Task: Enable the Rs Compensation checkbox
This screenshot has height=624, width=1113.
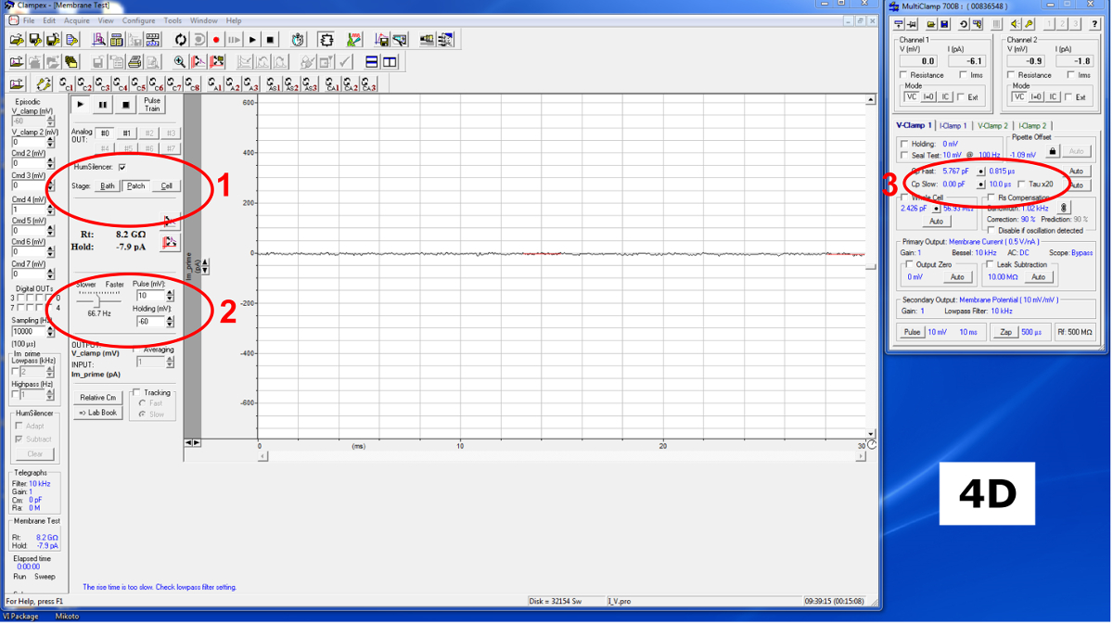Action: (991, 197)
